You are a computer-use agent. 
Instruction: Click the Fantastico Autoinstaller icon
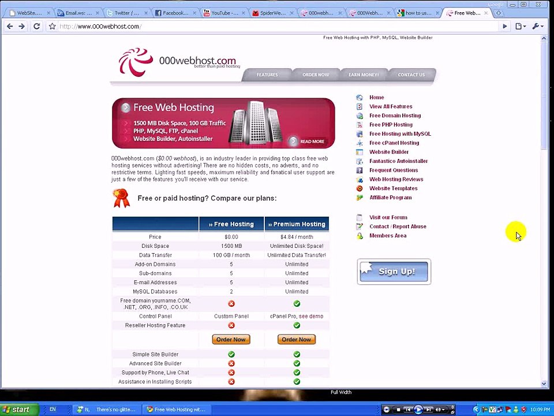pos(360,161)
